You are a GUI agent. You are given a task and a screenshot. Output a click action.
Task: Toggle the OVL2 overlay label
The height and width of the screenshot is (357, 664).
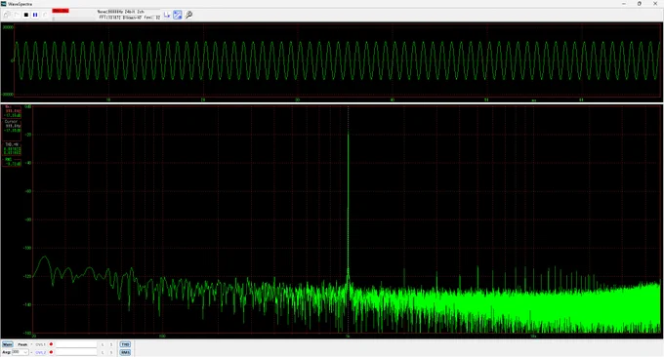40,352
